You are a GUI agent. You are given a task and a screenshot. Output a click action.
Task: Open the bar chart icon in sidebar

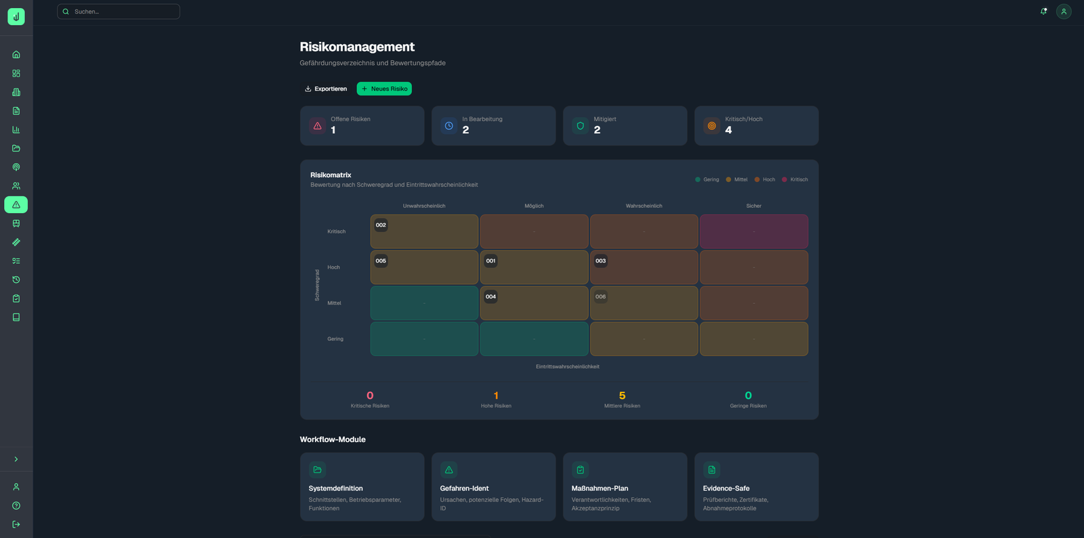coord(16,129)
